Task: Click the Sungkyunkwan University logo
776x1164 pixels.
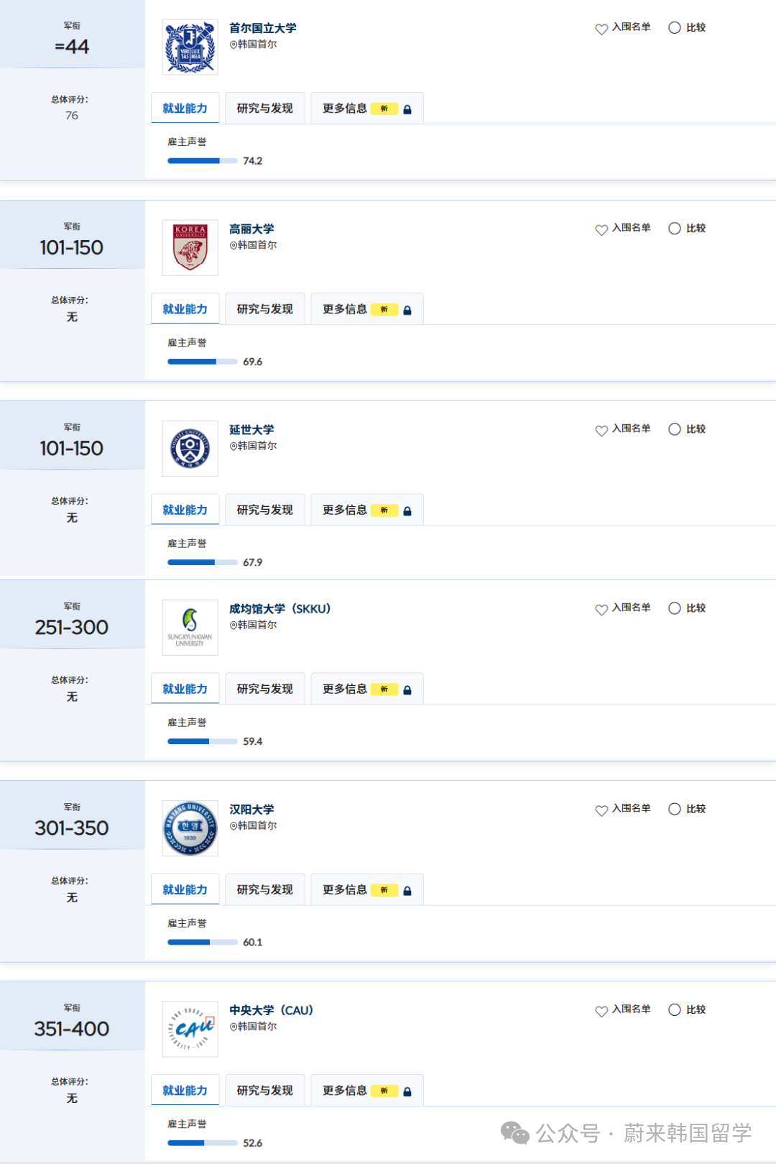Action: click(x=190, y=628)
